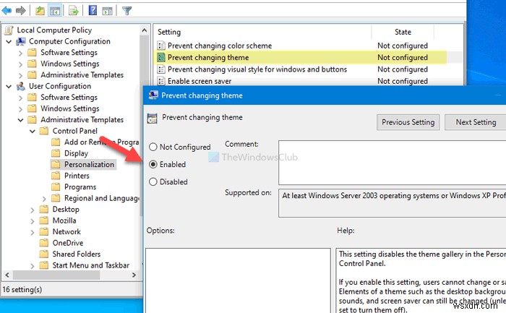Viewport: 506px width, 313px height.
Task: Collapse the Control Panel tree node
Action: click(33, 131)
